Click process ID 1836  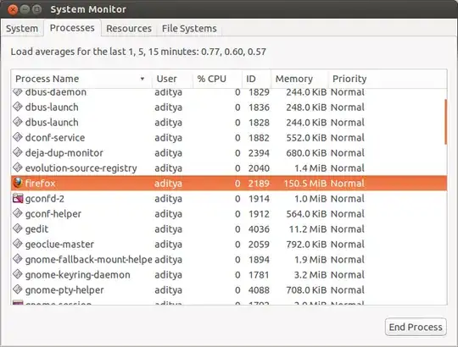259,107
